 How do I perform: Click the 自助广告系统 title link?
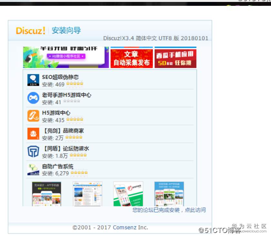[x=57, y=166]
